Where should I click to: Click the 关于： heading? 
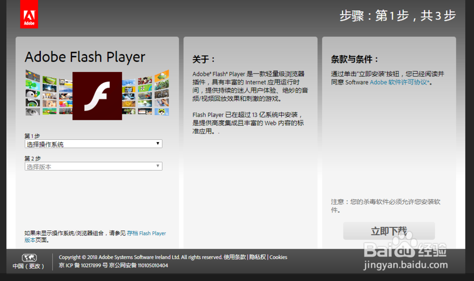coord(203,59)
